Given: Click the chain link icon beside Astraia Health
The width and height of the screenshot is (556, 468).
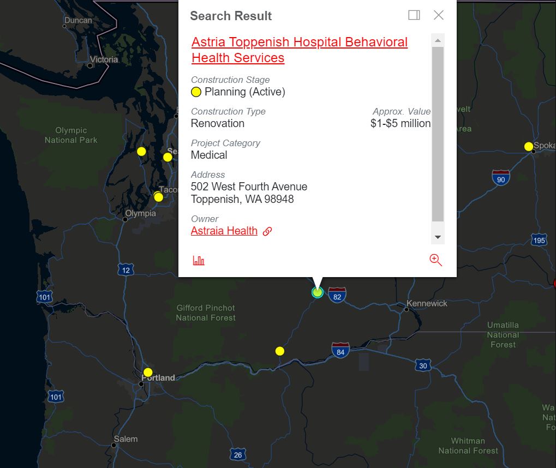Looking at the screenshot, I should pyautogui.click(x=267, y=231).
